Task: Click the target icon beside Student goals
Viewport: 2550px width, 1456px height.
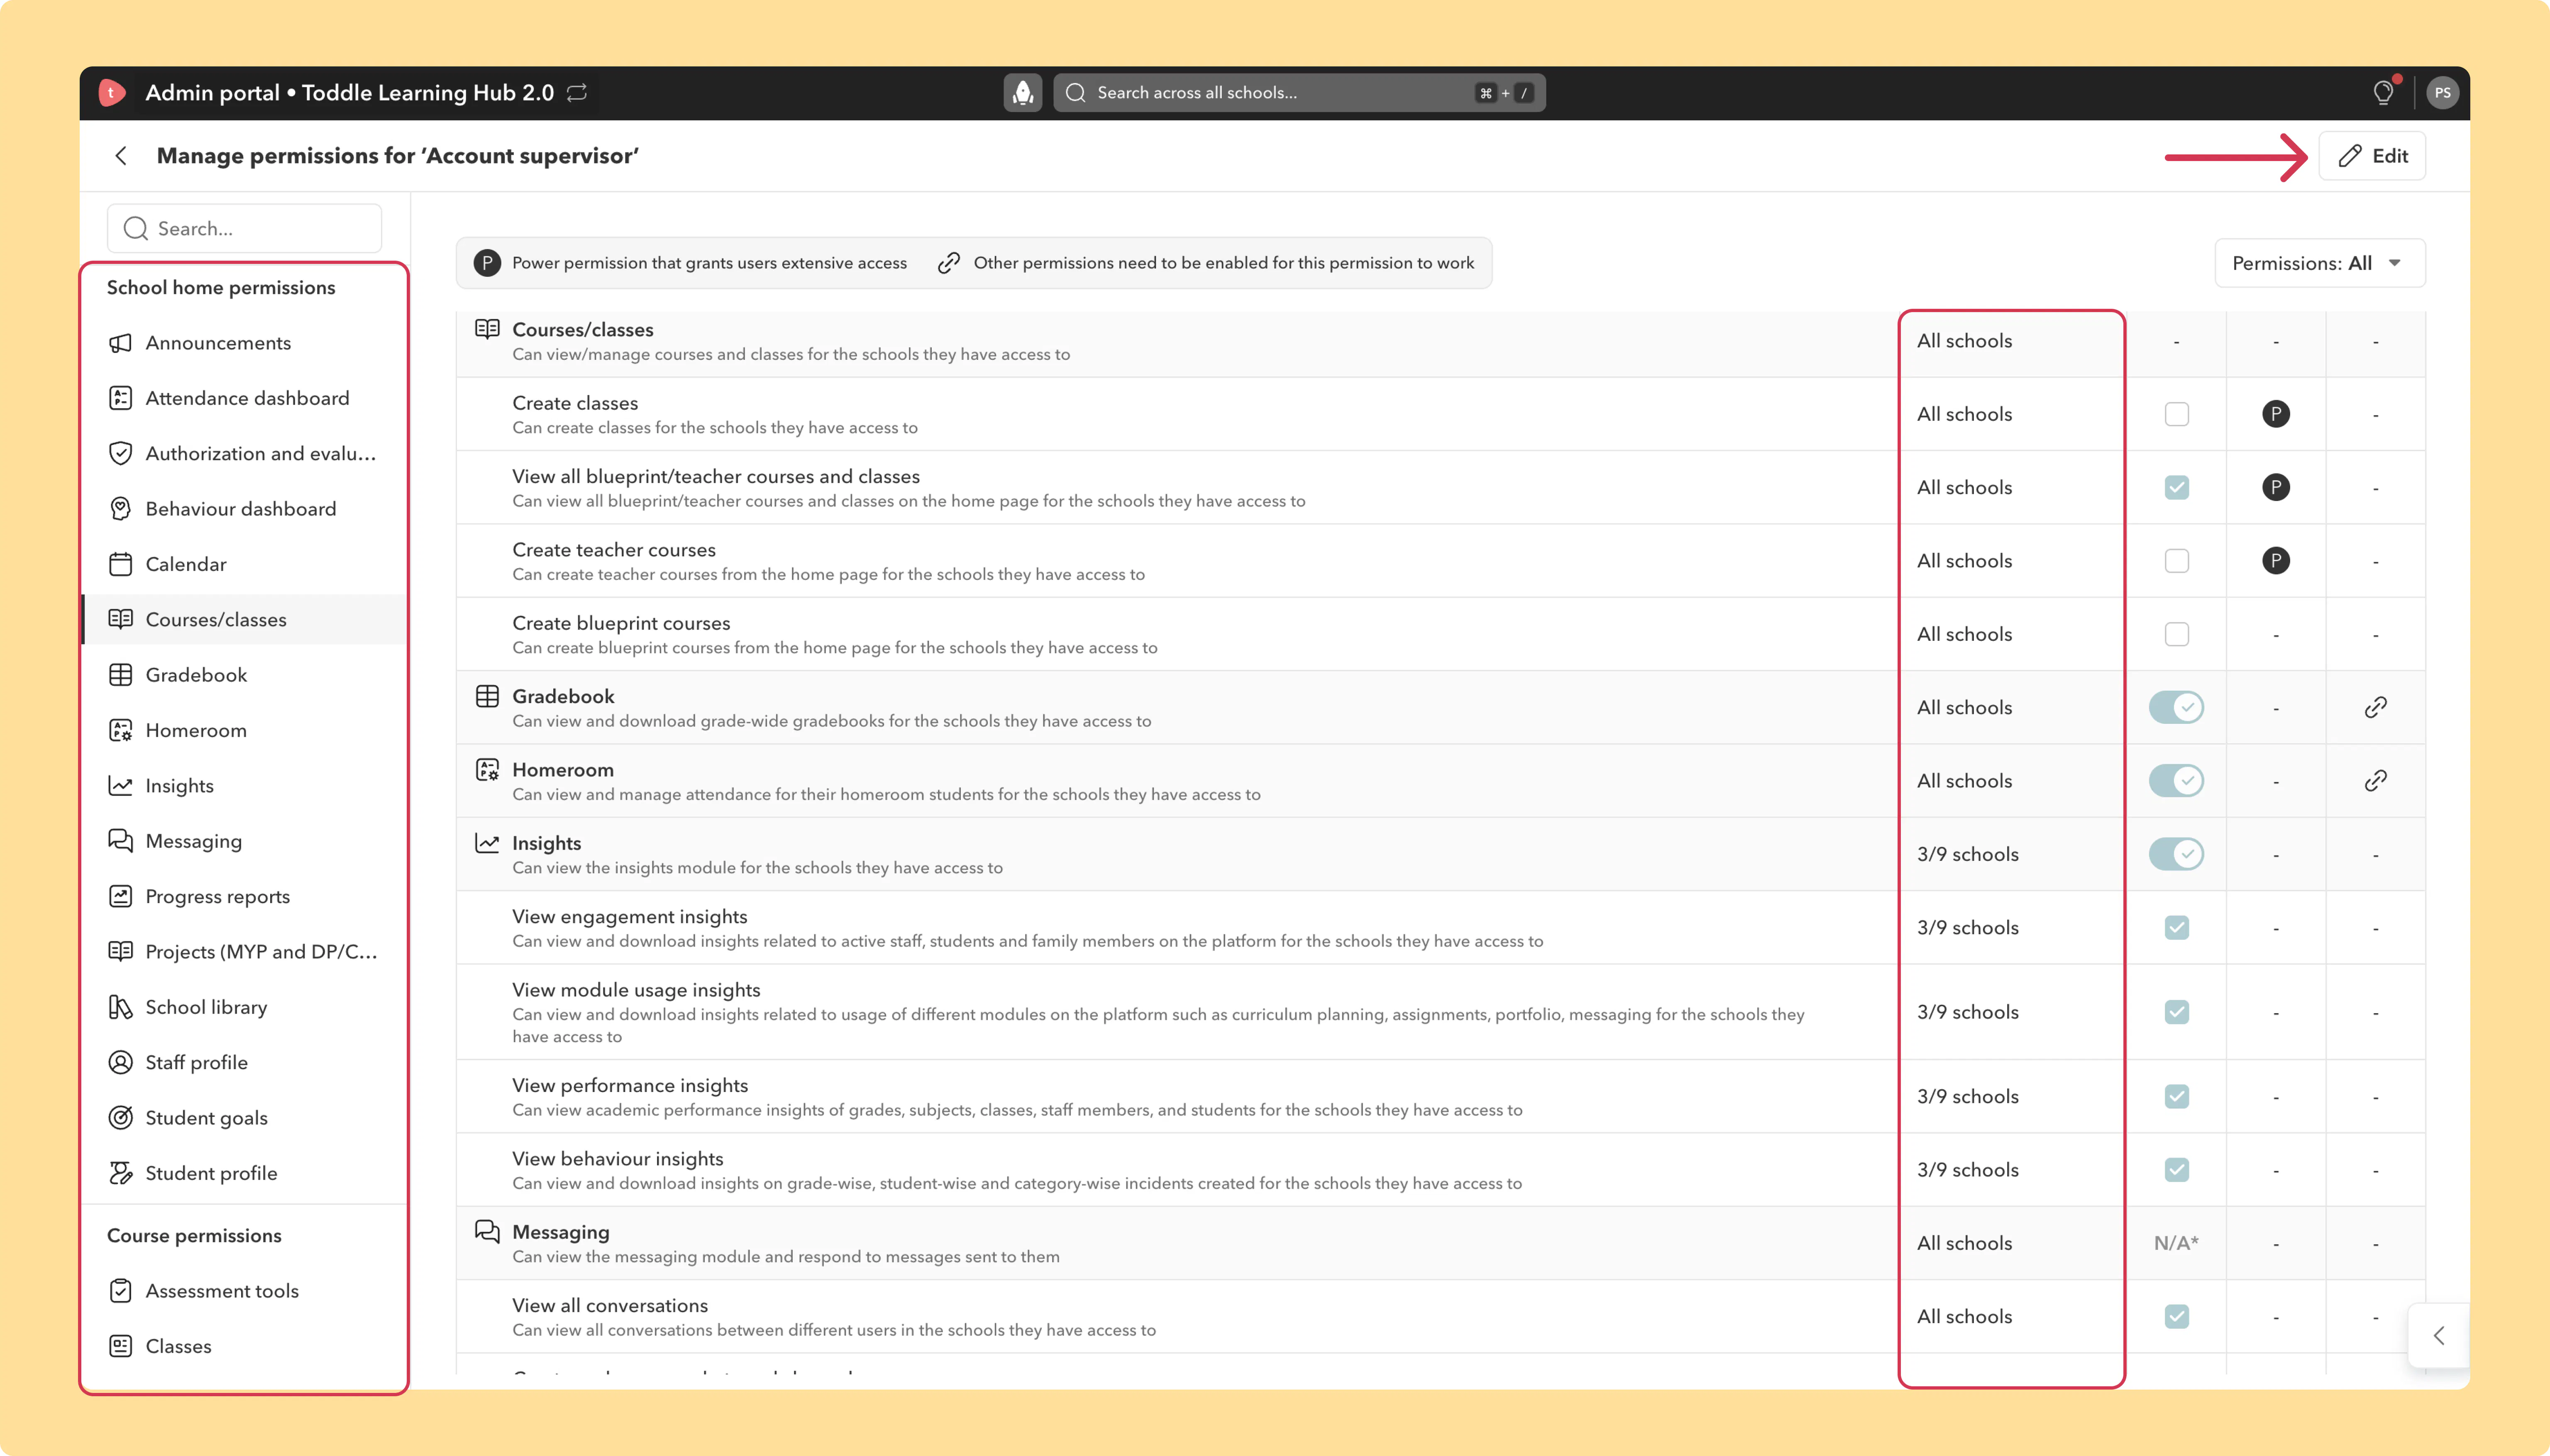Action: [x=120, y=1118]
